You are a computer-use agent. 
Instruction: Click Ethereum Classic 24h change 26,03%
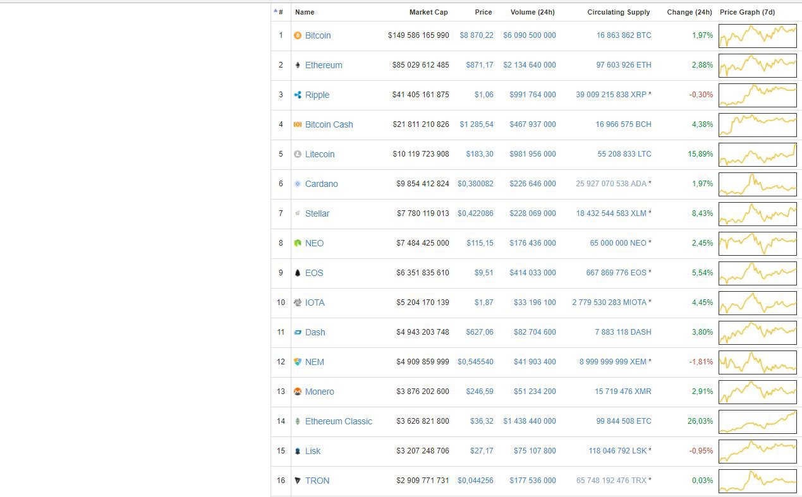pyautogui.click(x=700, y=421)
